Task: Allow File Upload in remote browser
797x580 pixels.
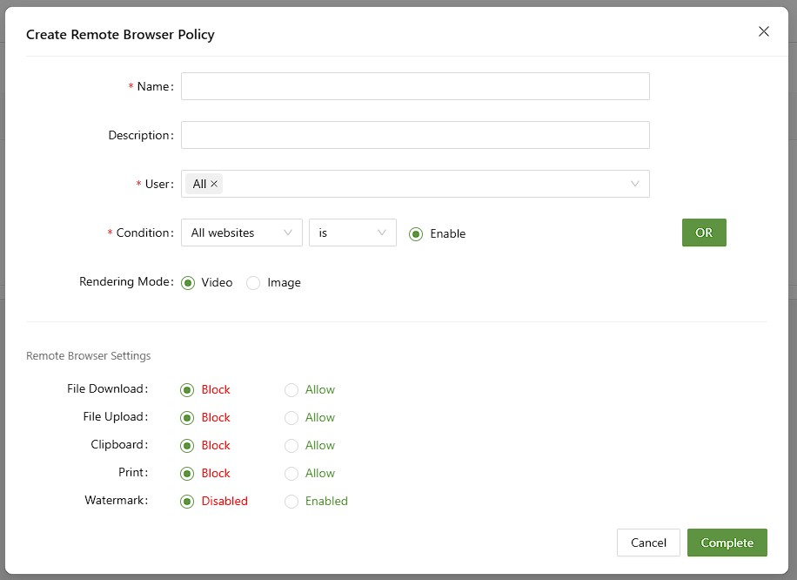Action: coord(291,418)
